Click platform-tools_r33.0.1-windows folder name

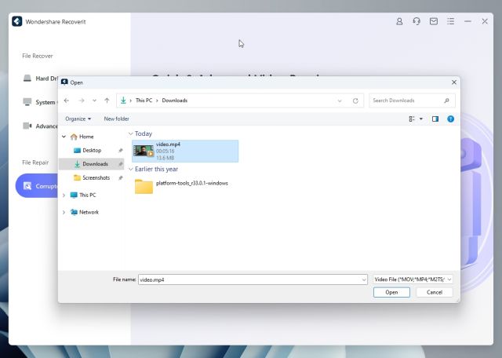(x=192, y=183)
